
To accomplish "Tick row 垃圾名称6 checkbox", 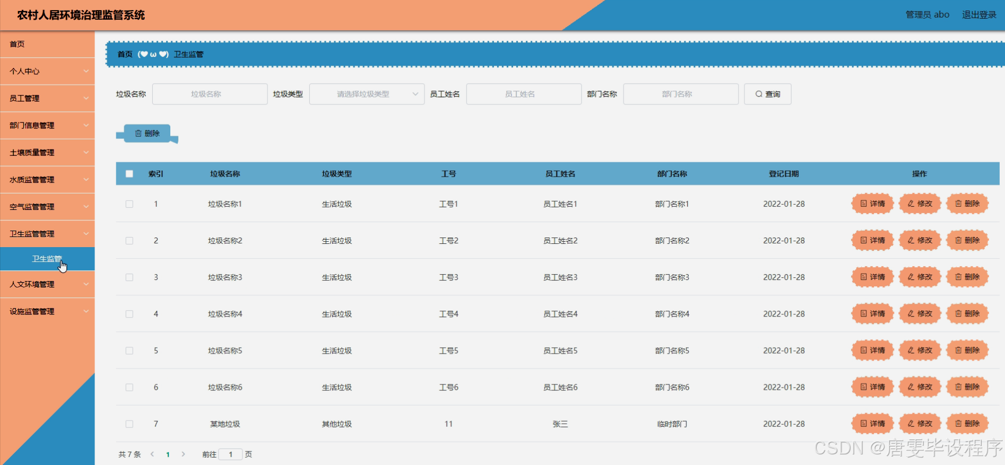I will [129, 387].
